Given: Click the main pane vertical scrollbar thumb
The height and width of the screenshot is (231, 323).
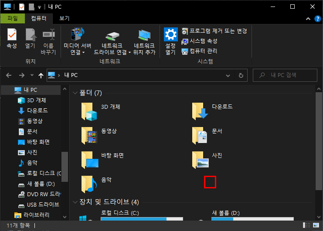Looking at the screenshot, I should 319,141.
